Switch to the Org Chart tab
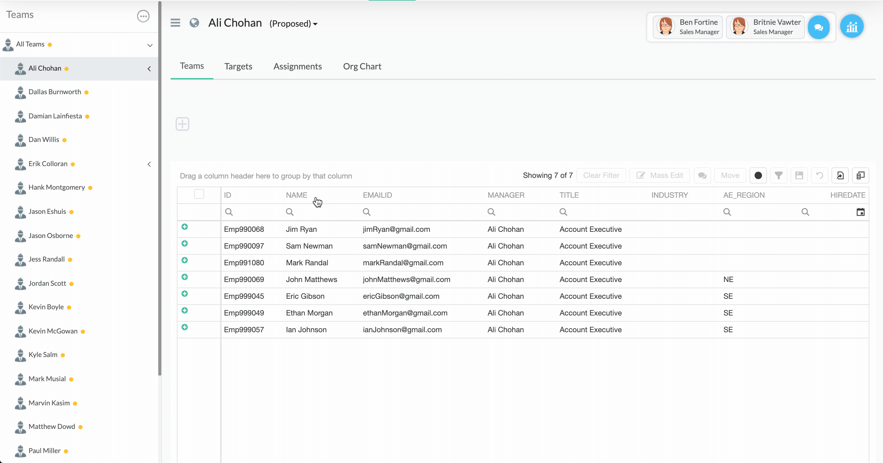This screenshot has height=463, width=883. pyautogui.click(x=362, y=66)
